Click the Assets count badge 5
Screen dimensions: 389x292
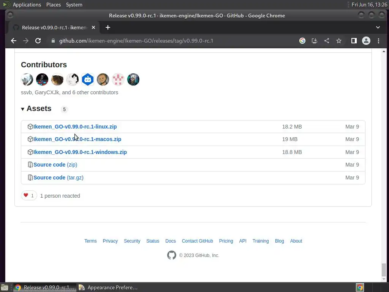(64, 109)
